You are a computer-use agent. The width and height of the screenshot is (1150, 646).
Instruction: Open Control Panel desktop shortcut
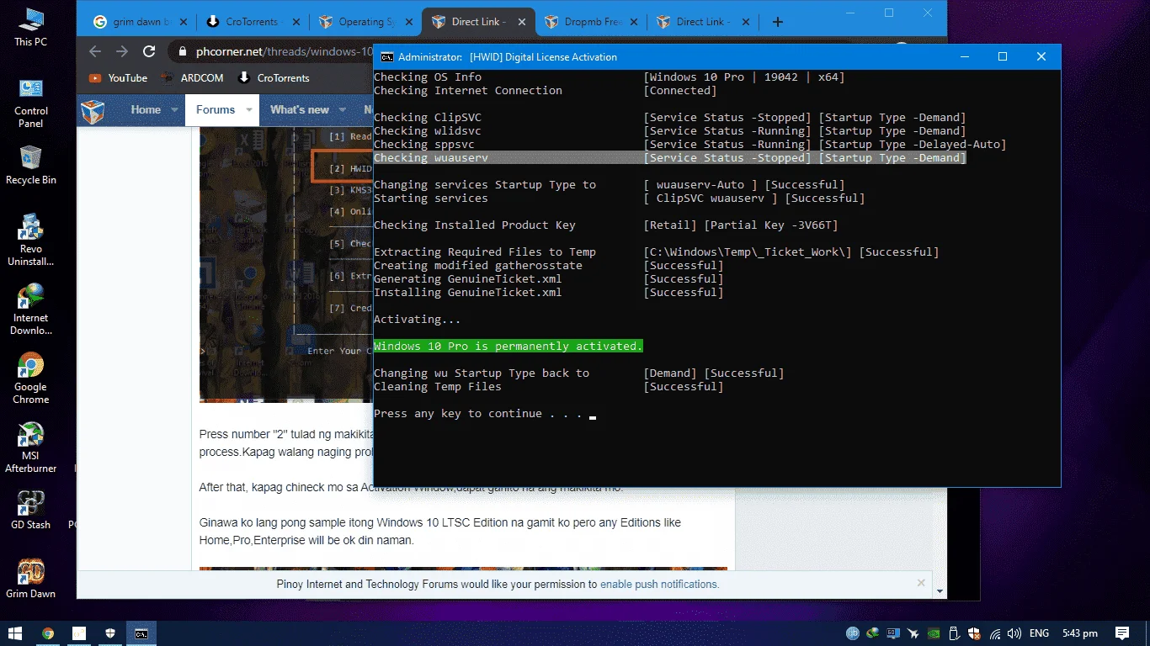pyautogui.click(x=30, y=103)
